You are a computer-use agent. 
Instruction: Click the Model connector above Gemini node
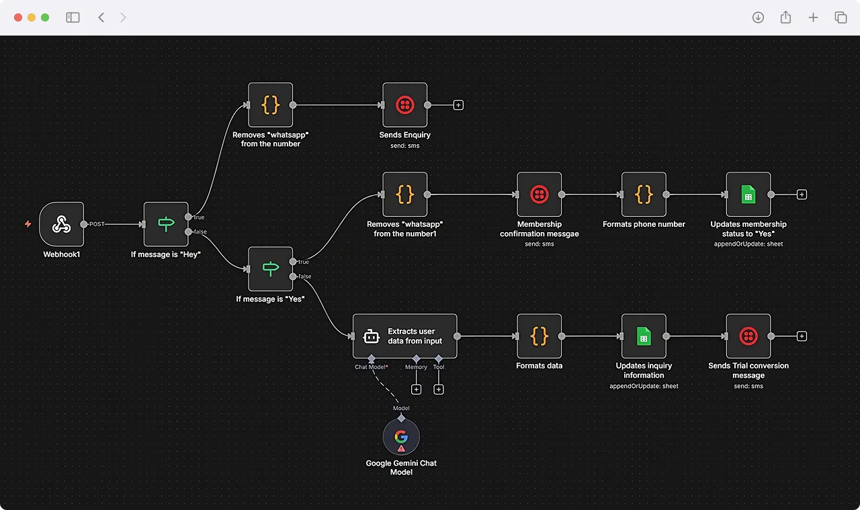click(x=401, y=417)
